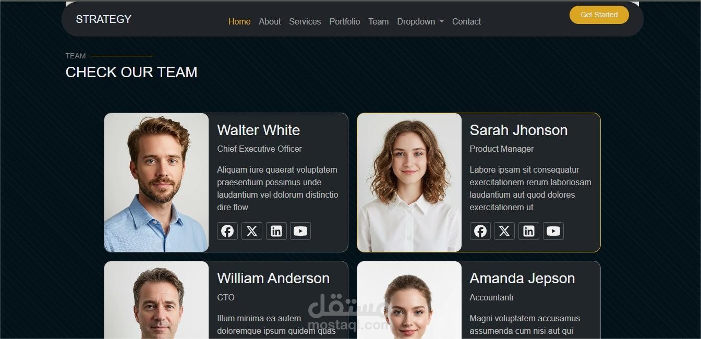
Task: Click the CTO title text
Action: pos(226,298)
